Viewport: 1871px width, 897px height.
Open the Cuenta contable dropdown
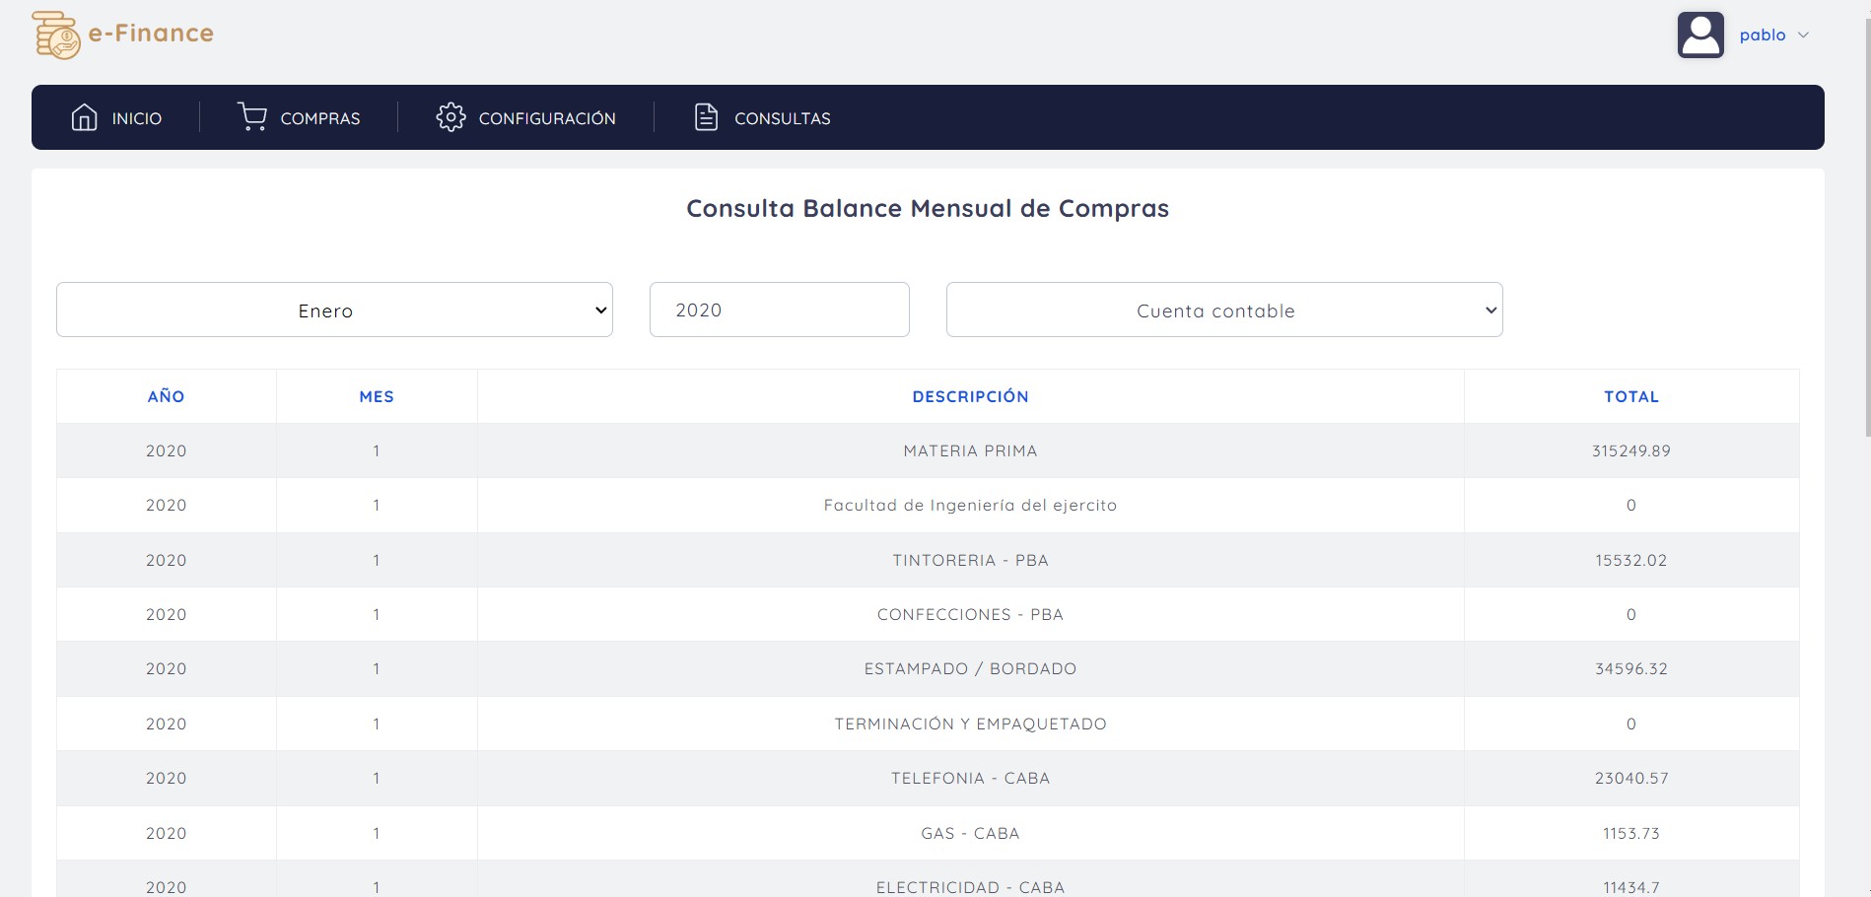1223,310
